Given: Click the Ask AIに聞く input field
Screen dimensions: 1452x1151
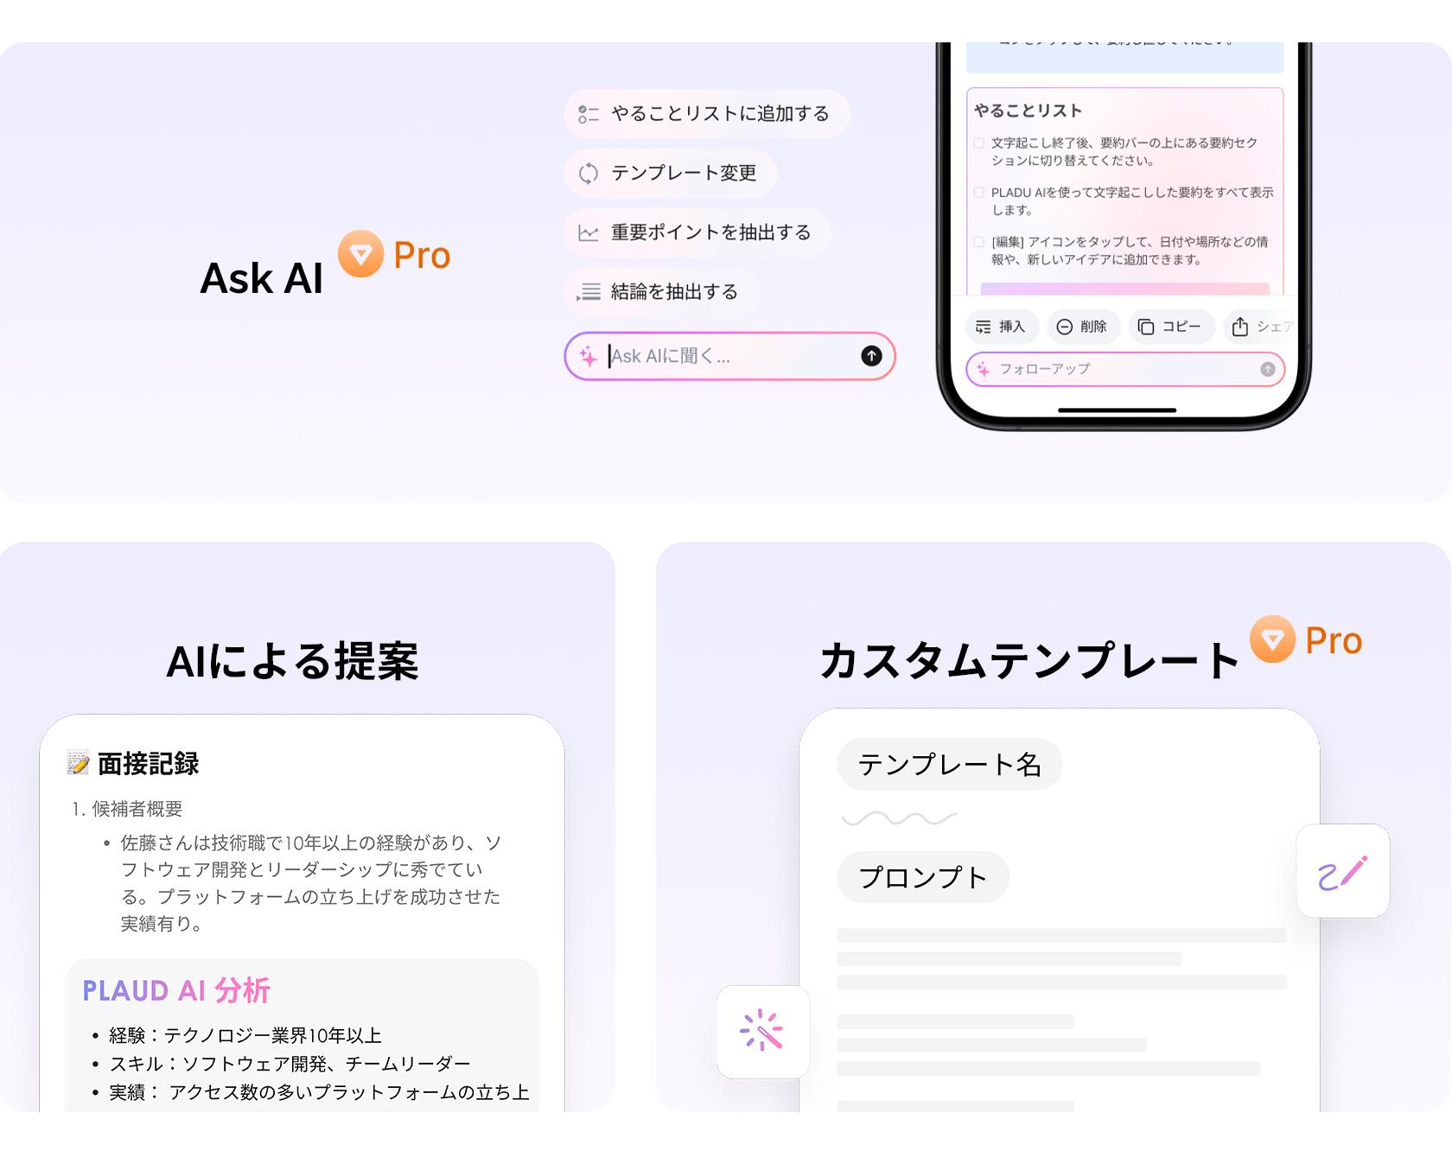Looking at the screenshot, I should (x=729, y=356).
